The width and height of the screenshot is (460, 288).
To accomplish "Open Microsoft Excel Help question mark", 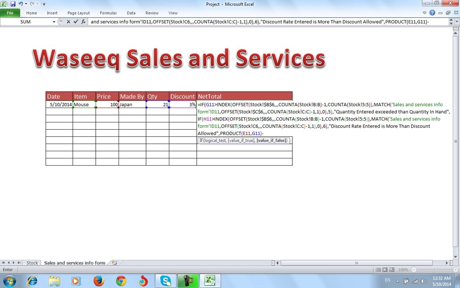I will 432,13.
